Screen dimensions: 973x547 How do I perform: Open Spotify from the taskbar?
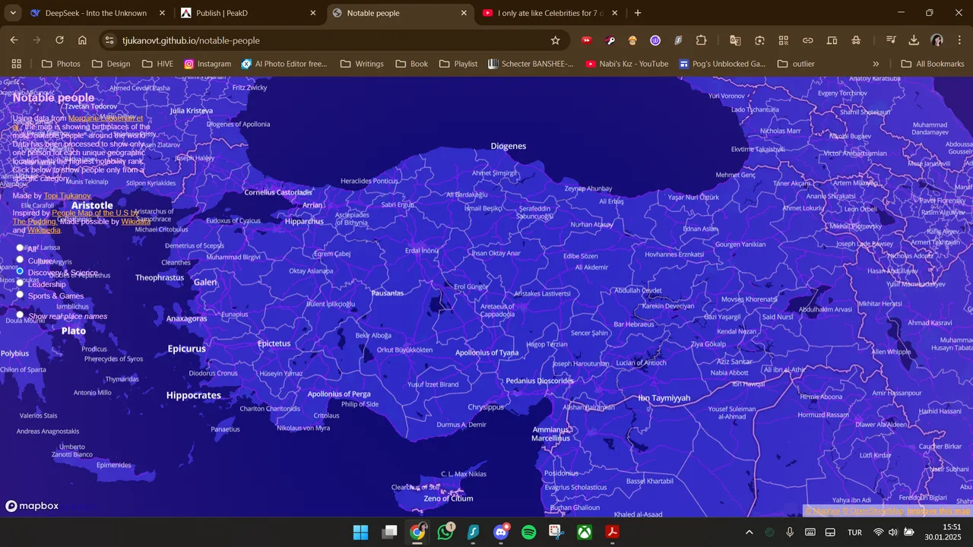pos(528,532)
